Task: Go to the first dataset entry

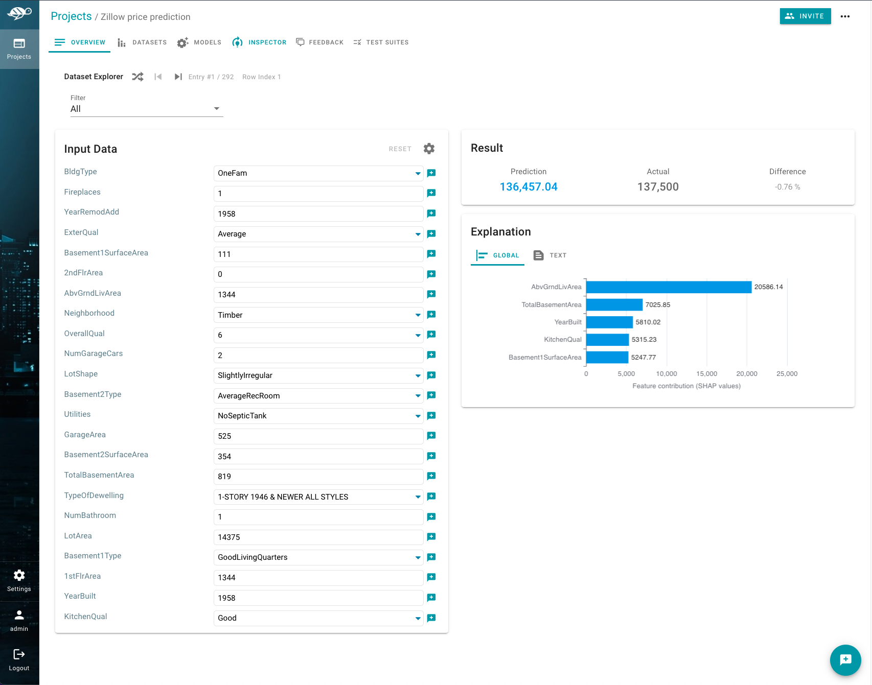Action: (158, 77)
